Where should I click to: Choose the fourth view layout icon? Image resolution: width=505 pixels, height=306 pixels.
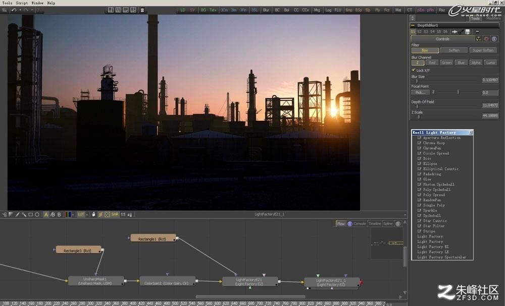[x=133, y=10]
